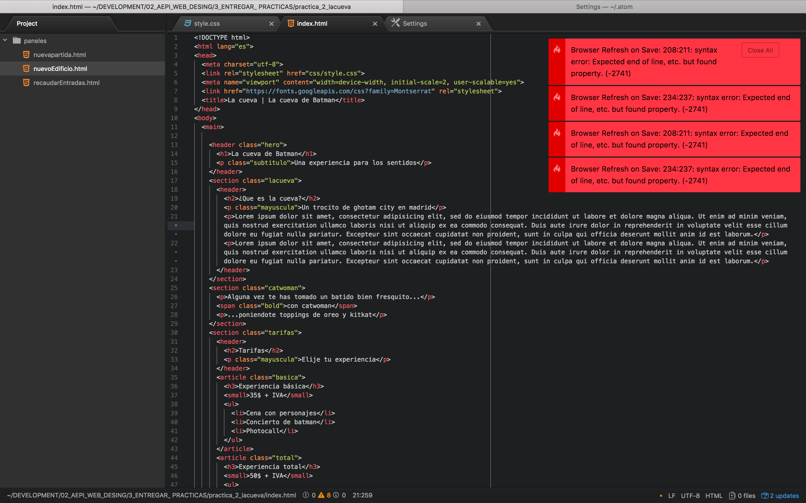Switch to the style.css tab
This screenshot has width=806, height=503.
click(207, 24)
